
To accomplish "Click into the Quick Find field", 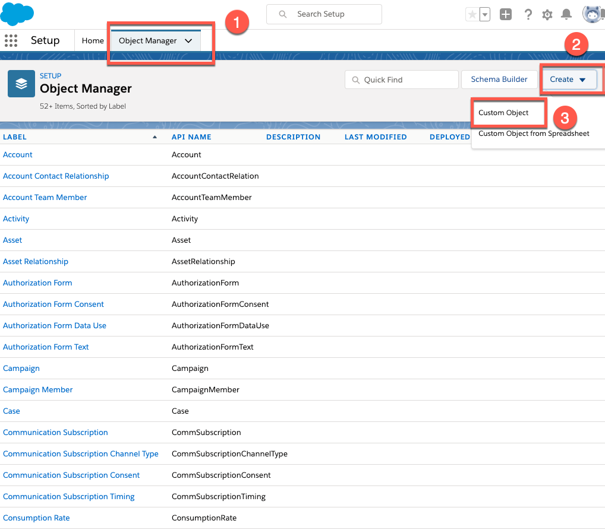I will (401, 80).
